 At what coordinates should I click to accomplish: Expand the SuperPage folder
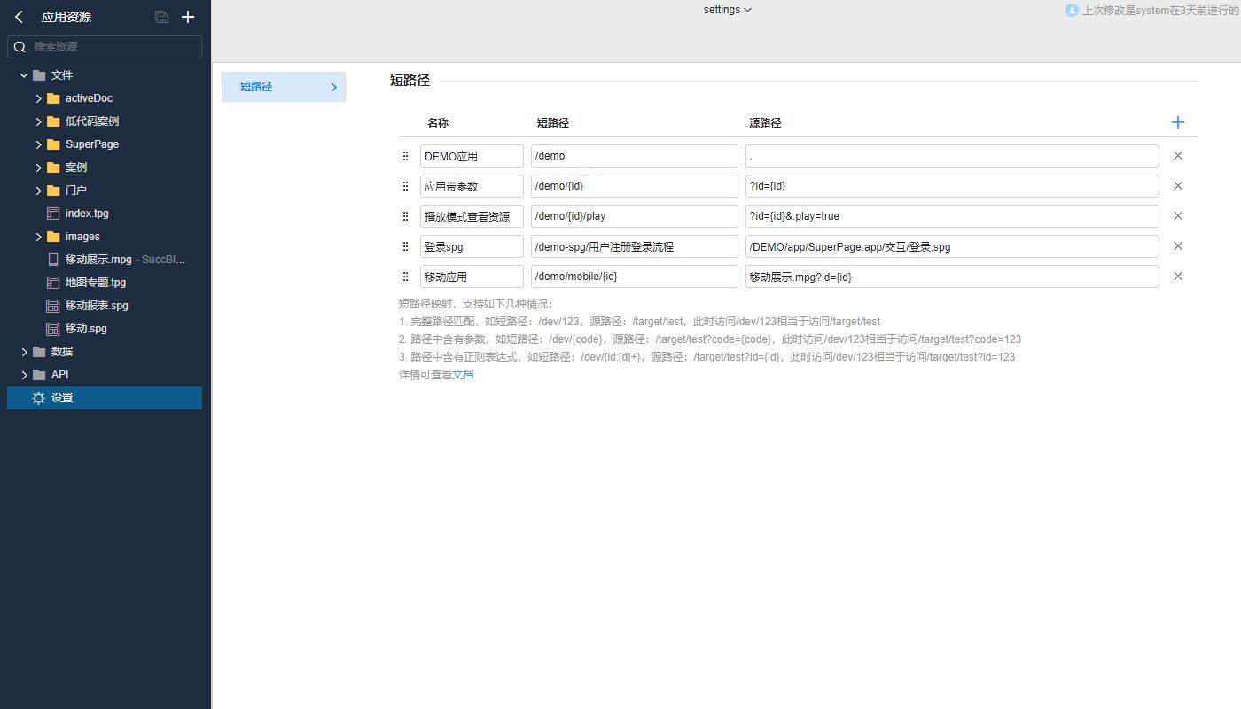pyautogui.click(x=39, y=144)
